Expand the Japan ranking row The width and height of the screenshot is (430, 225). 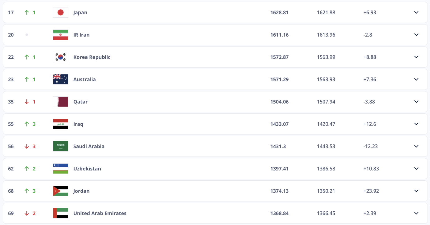[416, 12]
